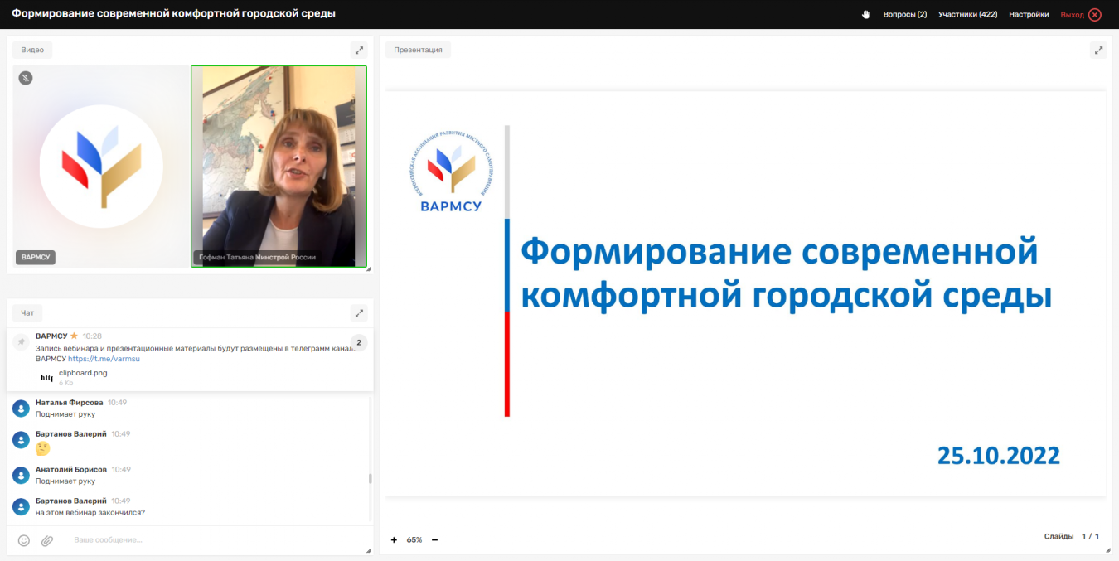Click the date 25.10.2022 on slide
The image size is (1119, 561).
coord(999,455)
